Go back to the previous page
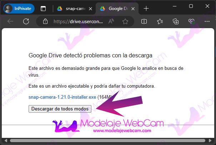The image size is (216, 145). click(10, 21)
